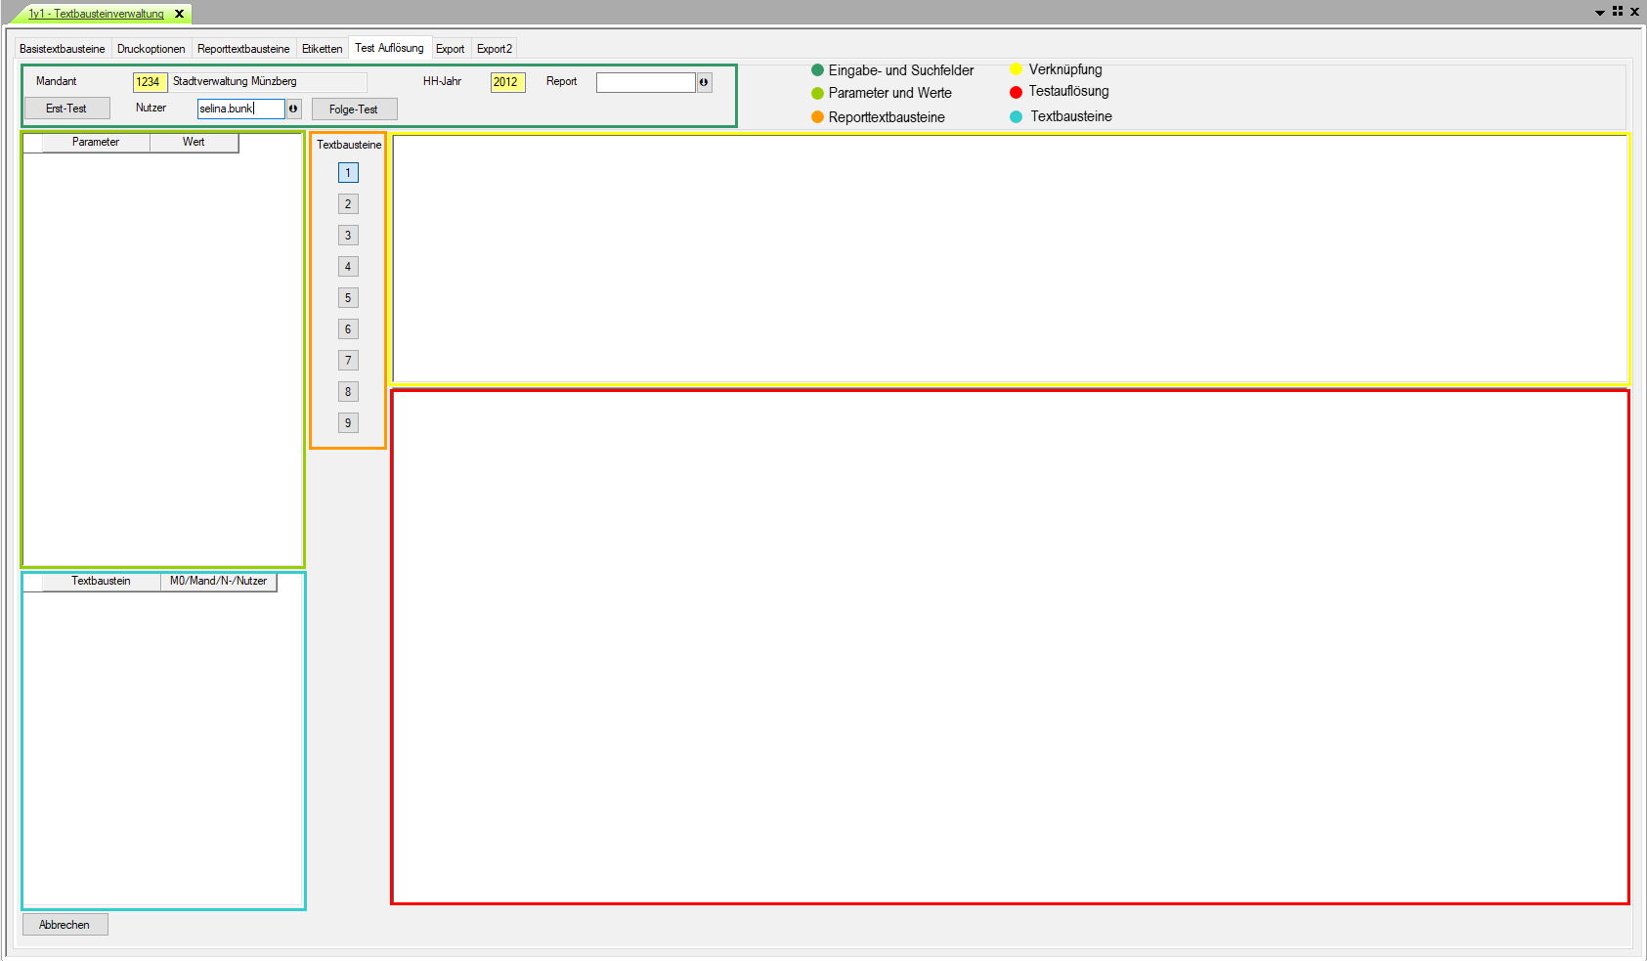Select Textbausteine number 1 button
The image size is (1647, 961).
point(348,173)
